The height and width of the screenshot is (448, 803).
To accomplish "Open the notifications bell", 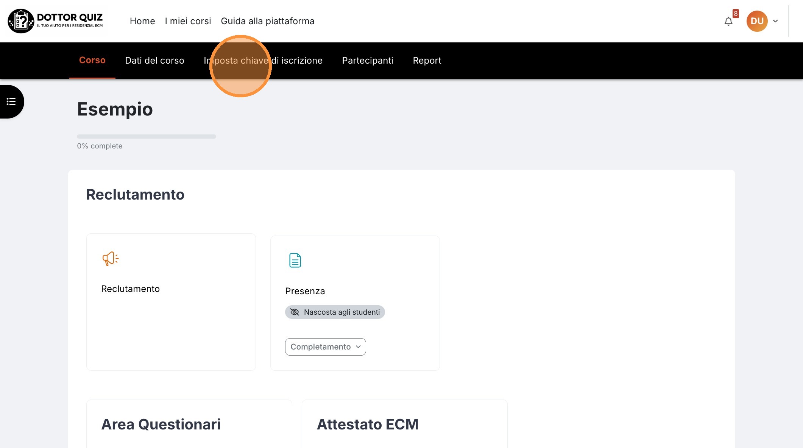I will point(728,21).
